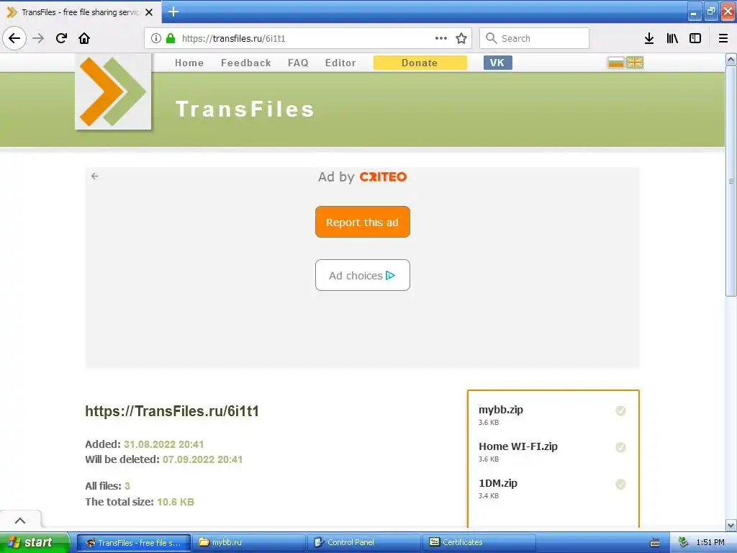Click into the Search box
Screen dimensions: 737x553
[535, 38]
